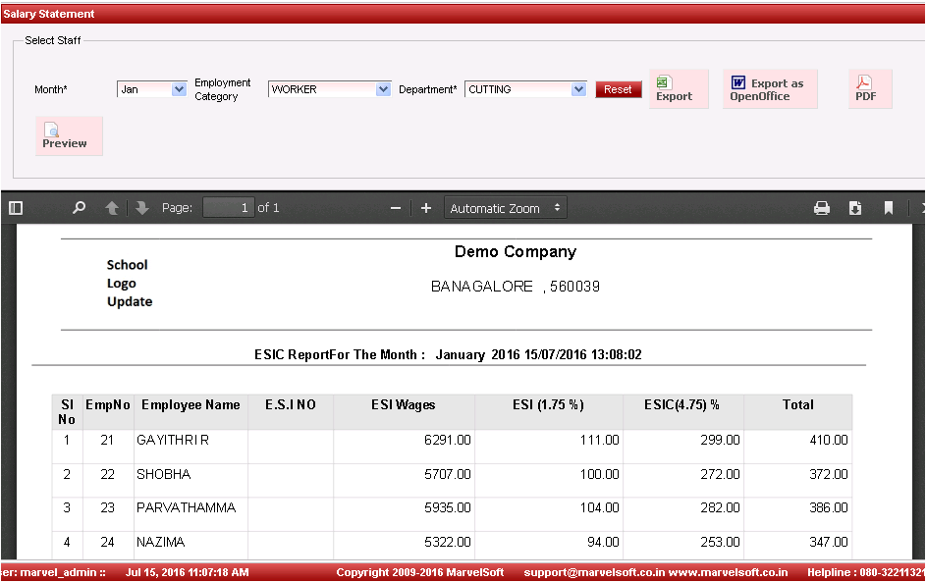Go to previous page arrow
The image size is (926, 582).
[x=112, y=208]
